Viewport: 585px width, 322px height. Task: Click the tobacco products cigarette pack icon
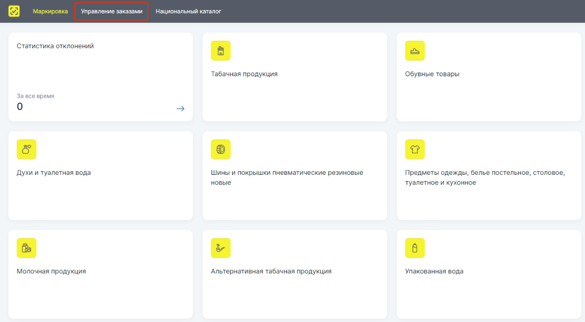(x=220, y=51)
